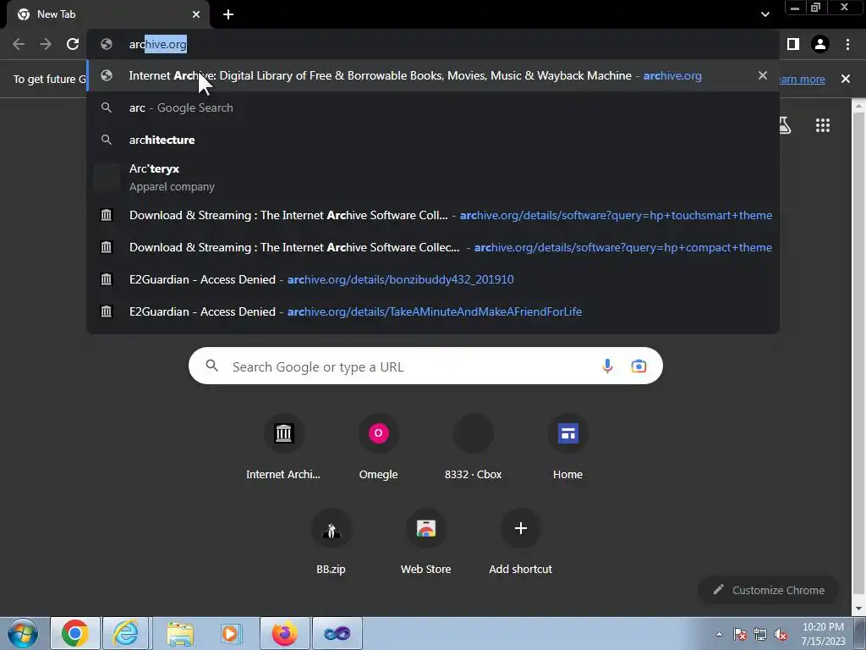Select the New Tab tab
The width and height of the screenshot is (866, 650).
tap(108, 14)
